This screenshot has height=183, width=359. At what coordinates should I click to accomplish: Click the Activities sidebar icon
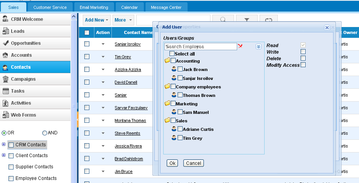pyautogui.click(x=5, y=103)
